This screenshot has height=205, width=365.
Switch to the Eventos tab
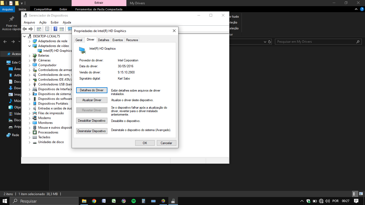click(118, 40)
